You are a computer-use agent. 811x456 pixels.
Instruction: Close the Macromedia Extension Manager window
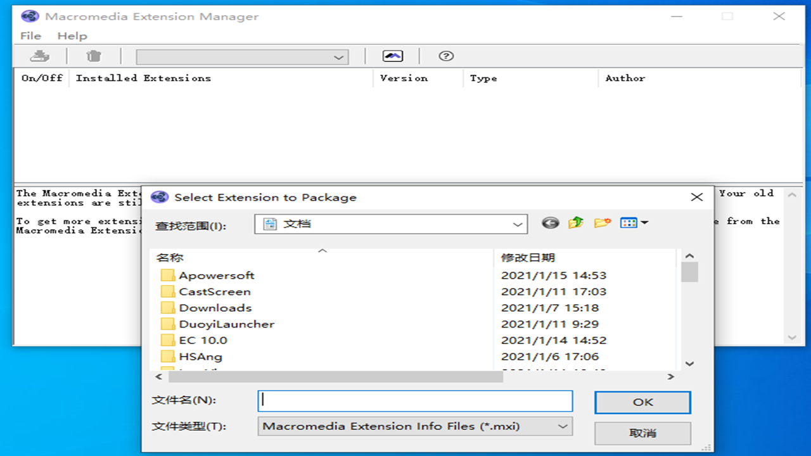point(779,16)
